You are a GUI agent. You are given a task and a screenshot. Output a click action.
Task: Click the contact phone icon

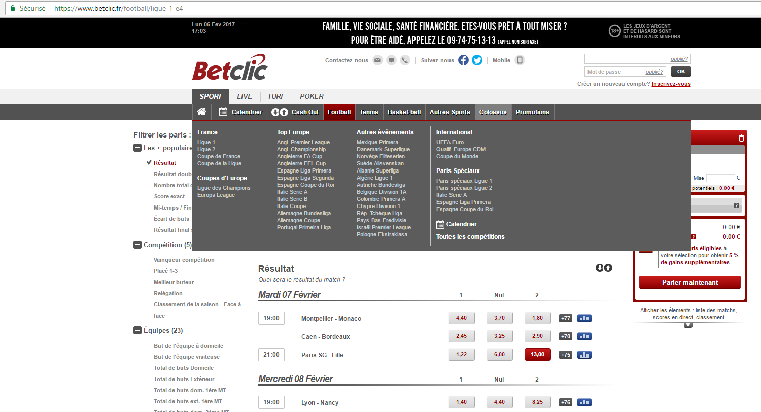point(405,60)
